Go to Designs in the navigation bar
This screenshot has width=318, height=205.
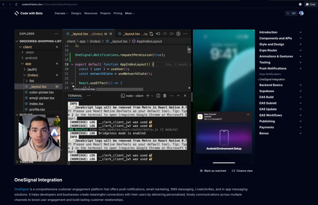76,13
